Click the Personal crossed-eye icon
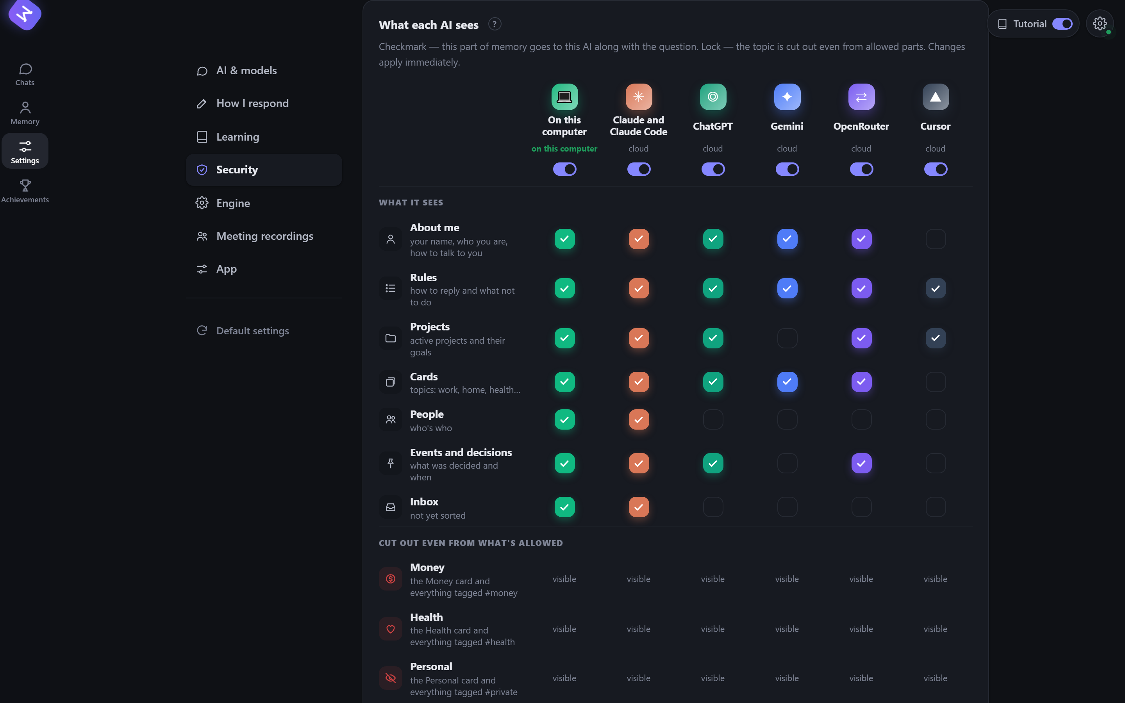Image resolution: width=1125 pixels, height=703 pixels. (391, 678)
